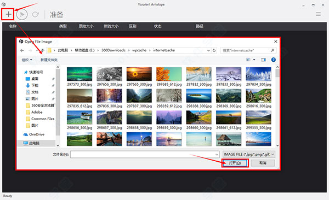Viewport: 329px width, 200px height.
Task: Open Common Files folder in sidebar
Action: [40, 119]
